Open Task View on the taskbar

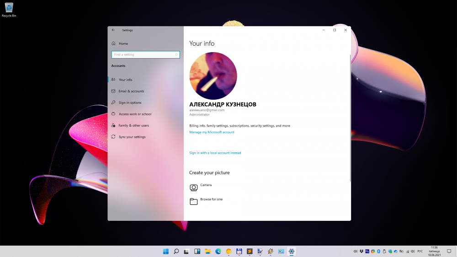(186, 251)
